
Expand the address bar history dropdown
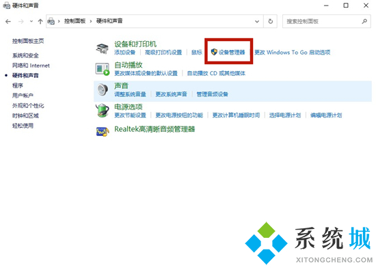pos(257,22)
